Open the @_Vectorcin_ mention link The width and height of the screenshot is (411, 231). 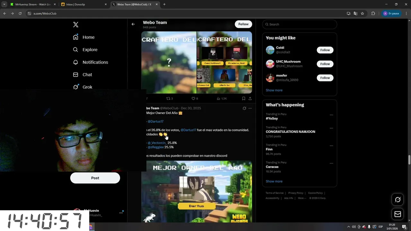(157, 143)
